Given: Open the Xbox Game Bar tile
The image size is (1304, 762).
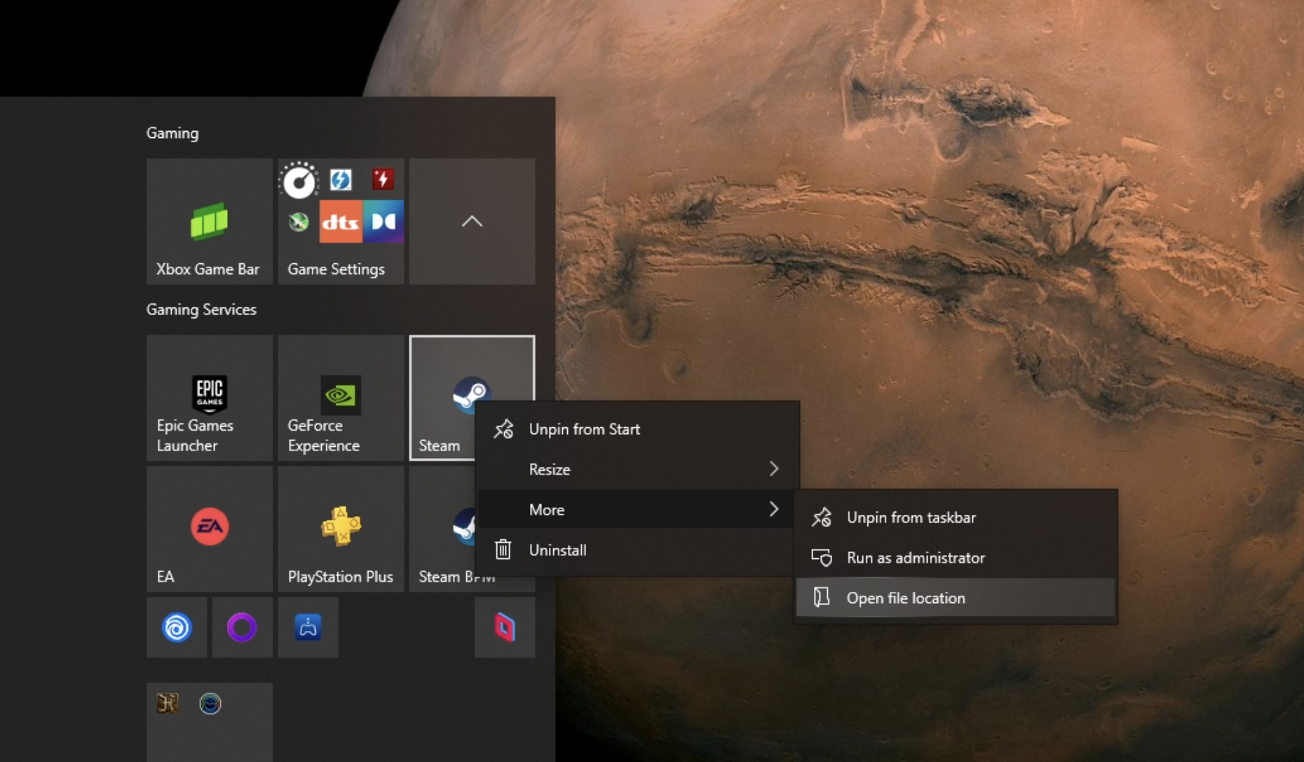Looking at the screenshot, I should click(x=209, y=221).
